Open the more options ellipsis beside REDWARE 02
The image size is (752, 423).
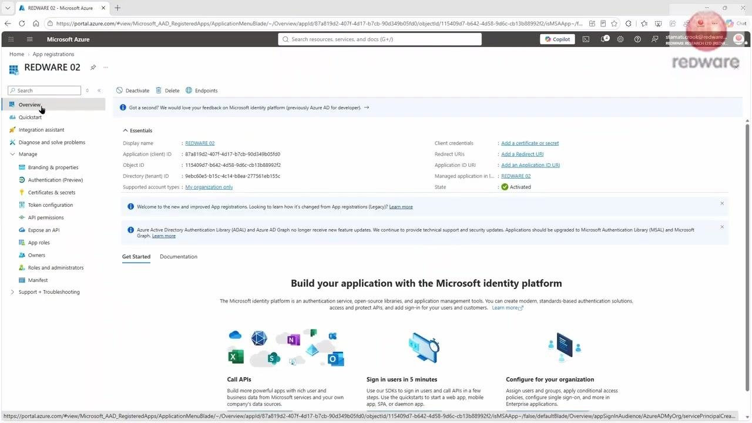[x=106, y=68]
